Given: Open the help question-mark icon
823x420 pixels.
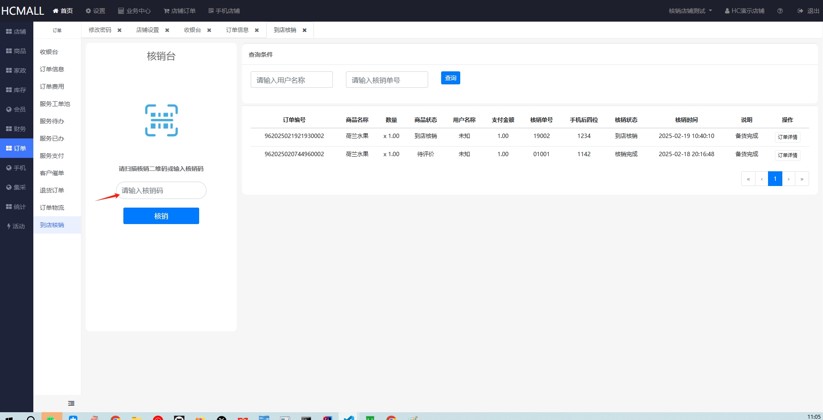Looking at the screenshot, I should pyautogui.click(x=780, y=11).
